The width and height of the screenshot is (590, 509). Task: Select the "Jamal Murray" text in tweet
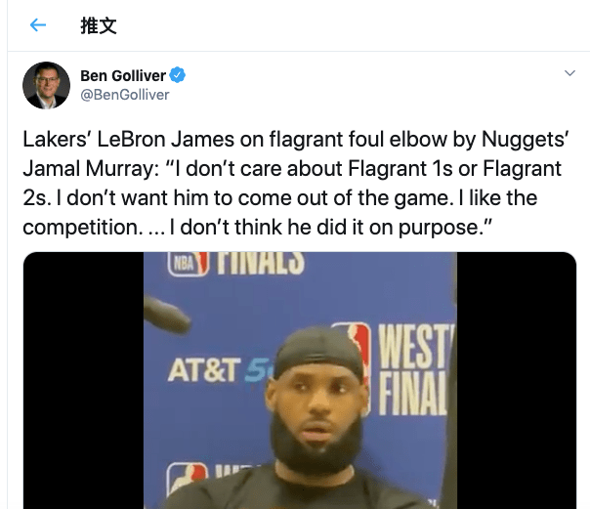pyautogui.click(x=88, y=169)
